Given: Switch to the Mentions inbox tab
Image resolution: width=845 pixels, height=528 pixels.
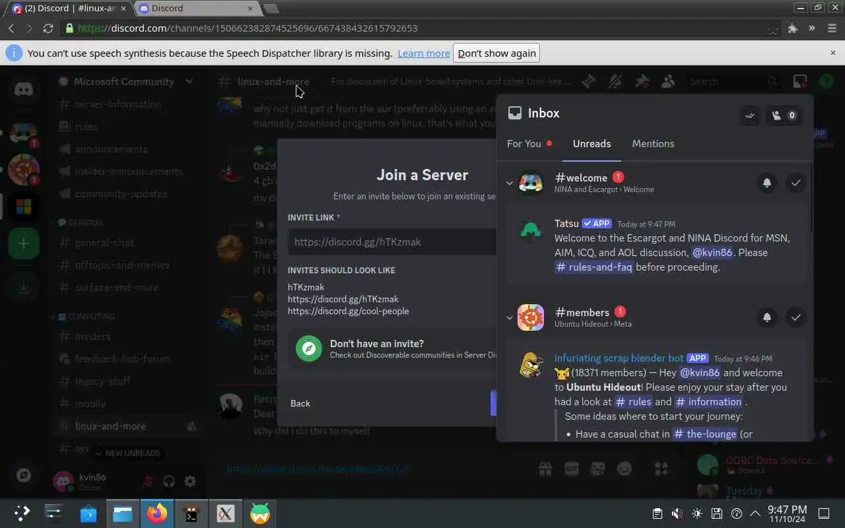Looking at the screenshot, I should coord(653,143).
